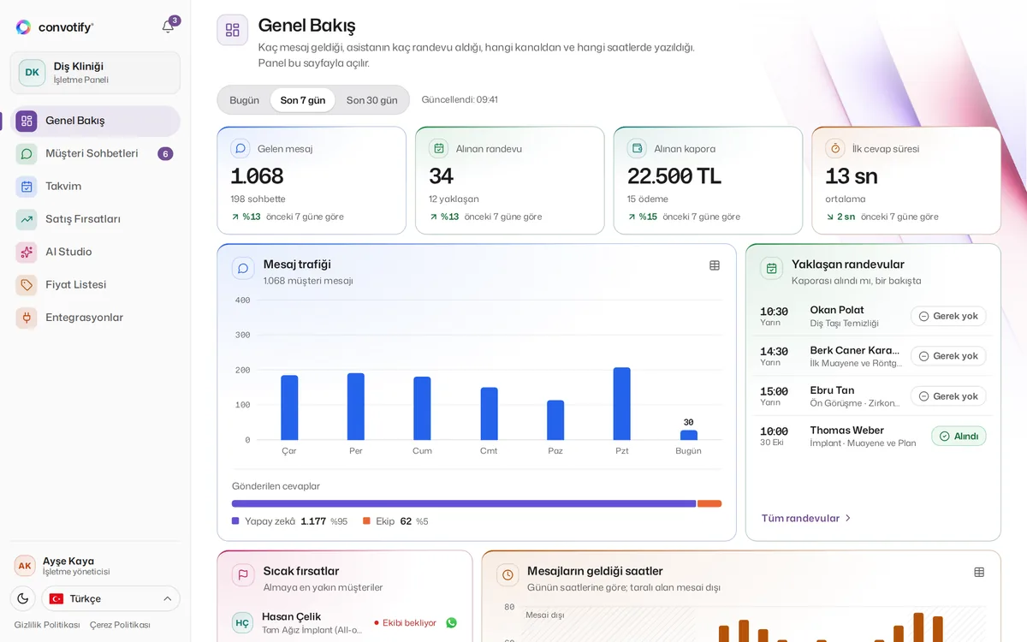This screenshot has height=642, width=1027.
Task: Click the İlk cevap süresi timer icon
Action: coord(835,148)
